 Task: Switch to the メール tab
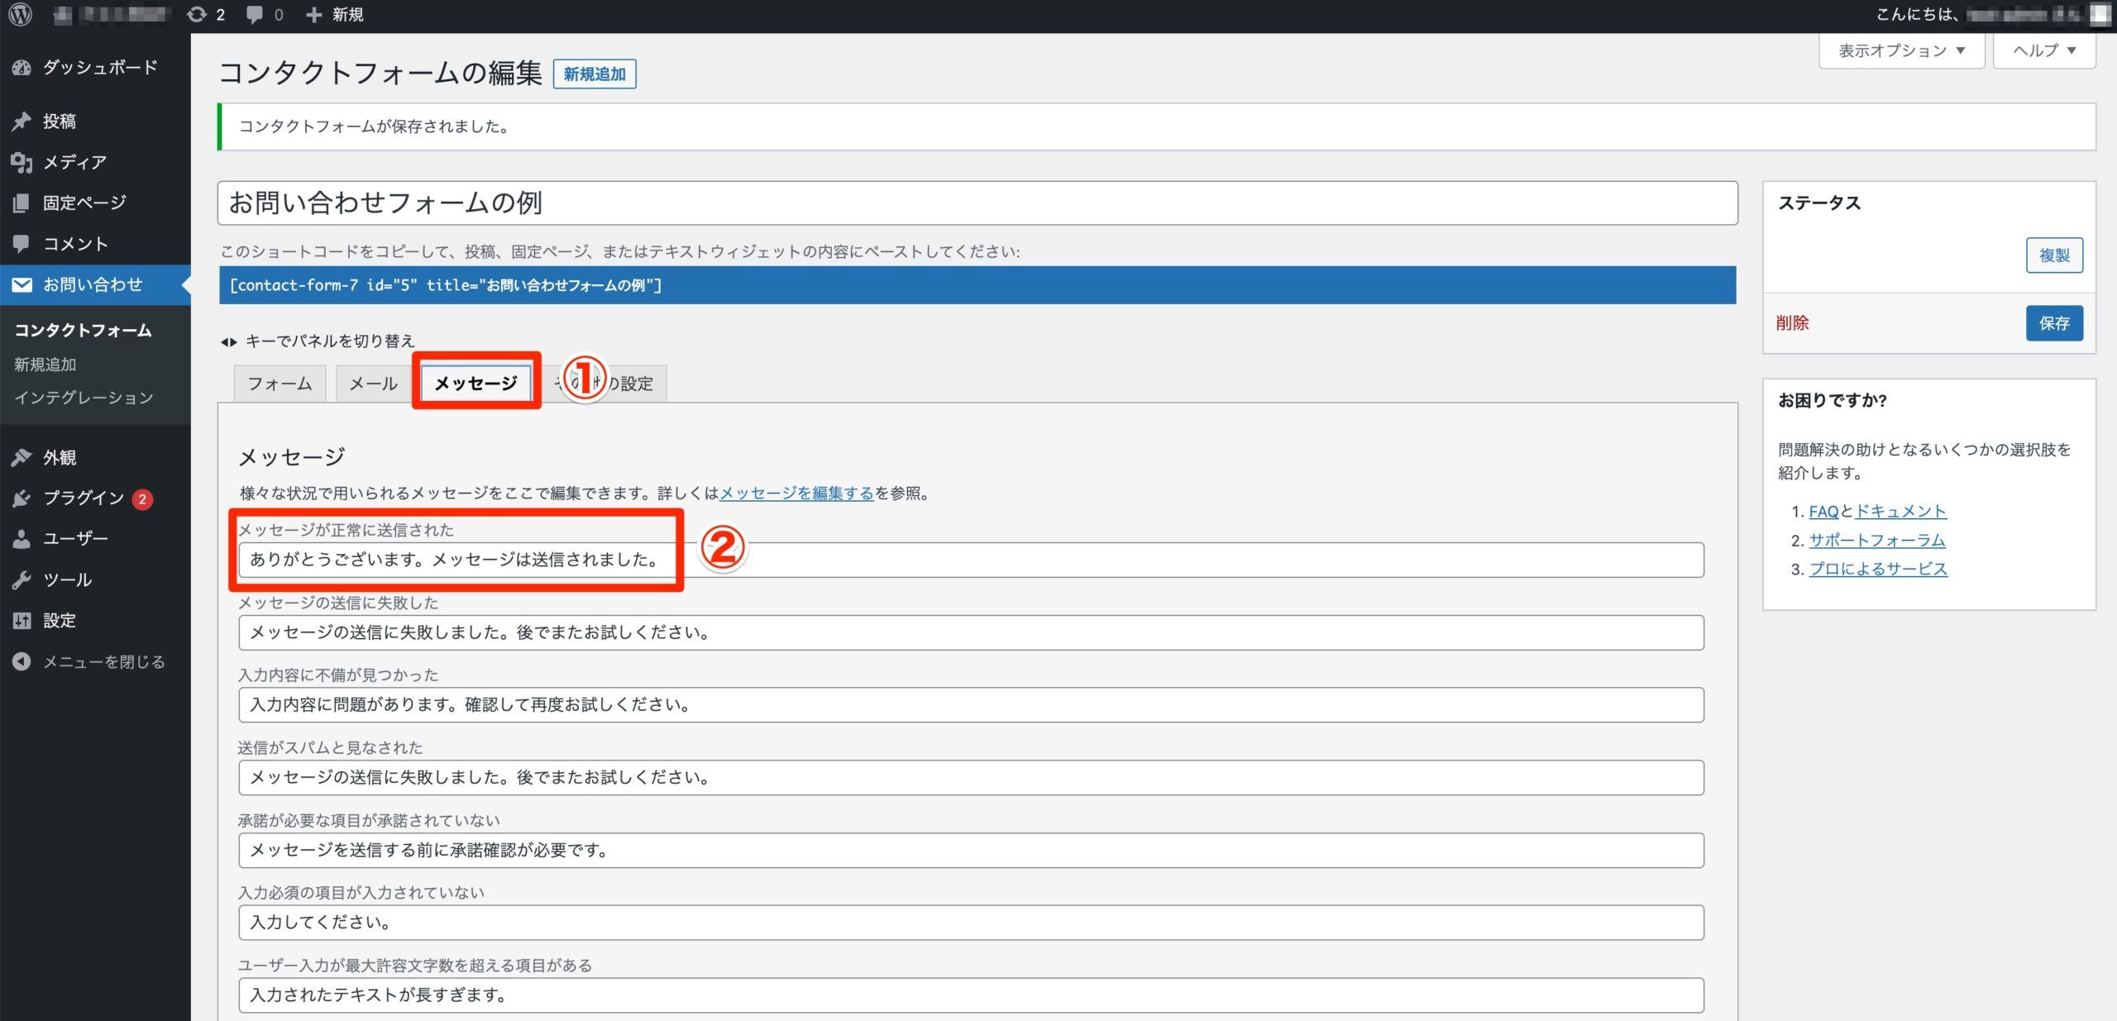click(373, 384)
